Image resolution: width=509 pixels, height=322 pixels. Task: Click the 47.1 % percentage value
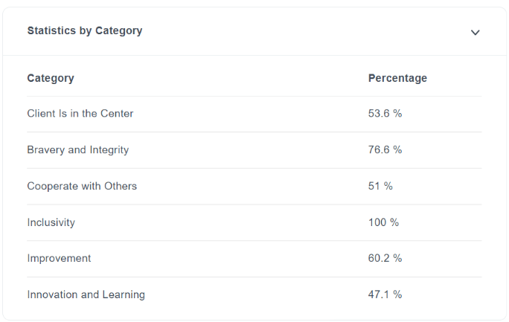pos(385,294)
